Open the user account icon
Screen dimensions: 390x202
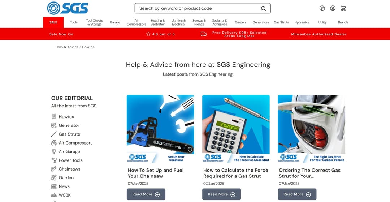click(x=333, y=8)
